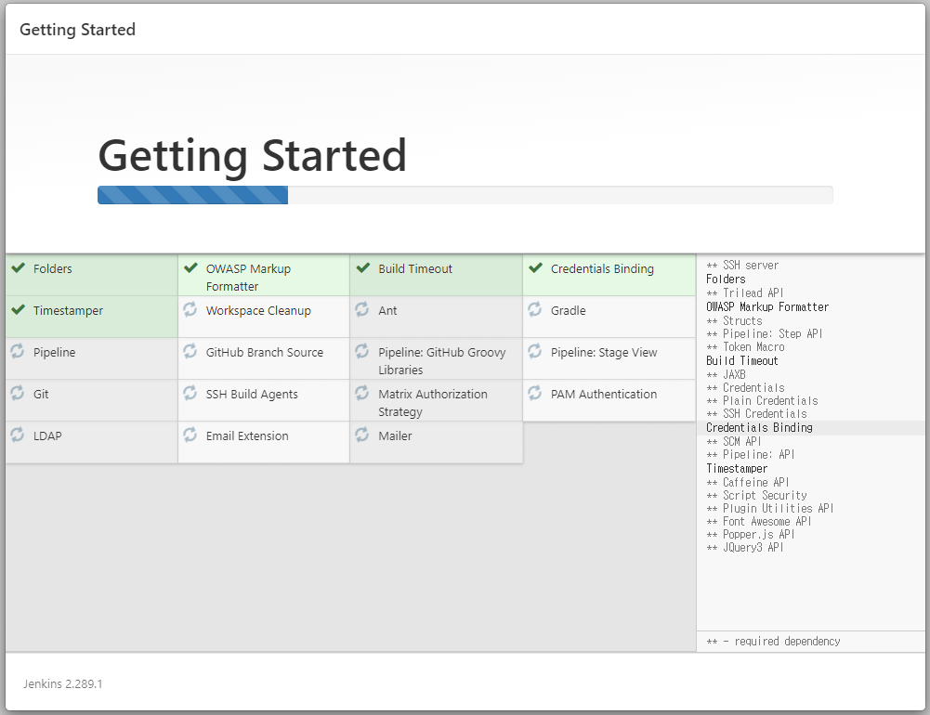Viewport: 930px width, 715px height.
Task: Click 'Folders' entry in the install log
Action: (x=726, y=279)
